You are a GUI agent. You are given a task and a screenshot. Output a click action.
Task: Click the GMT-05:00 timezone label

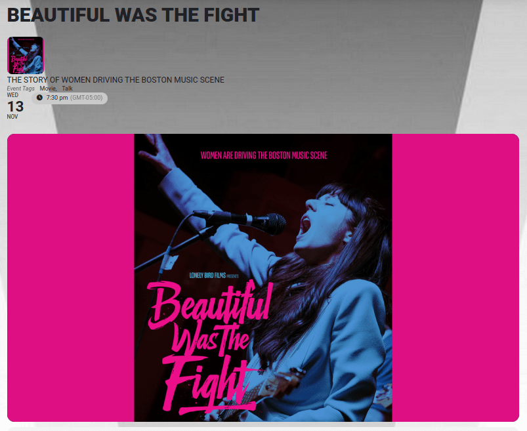coord(87,98)
